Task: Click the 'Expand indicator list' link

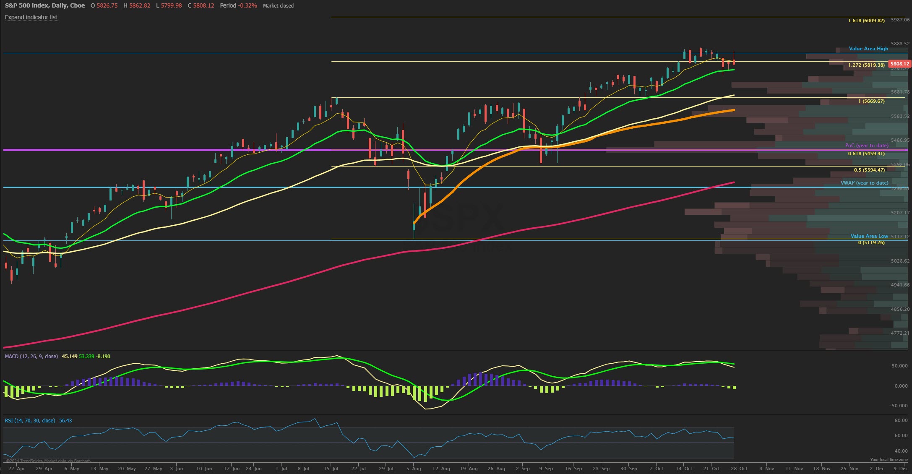Action: click(31, 17)
